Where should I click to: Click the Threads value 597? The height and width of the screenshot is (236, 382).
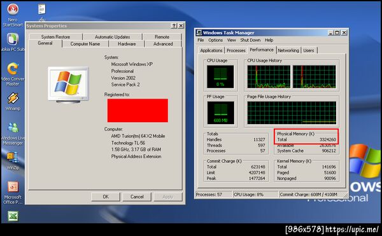(x=262, y=145)
